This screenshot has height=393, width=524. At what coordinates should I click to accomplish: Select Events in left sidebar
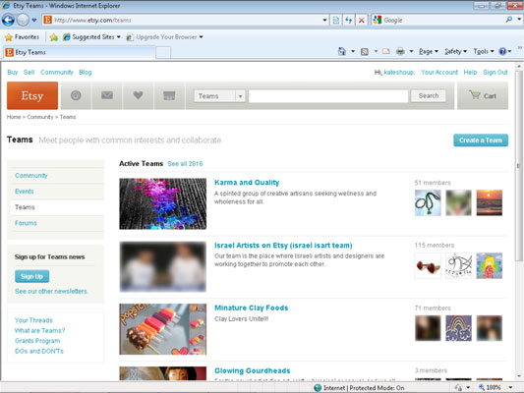(x=25, y=192)
